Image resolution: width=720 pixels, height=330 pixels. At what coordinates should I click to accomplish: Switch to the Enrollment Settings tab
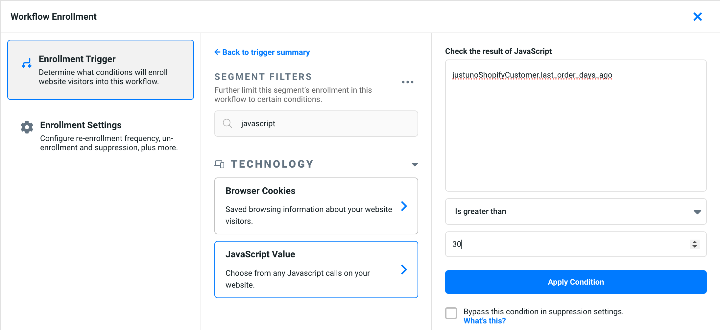(101, 136)
